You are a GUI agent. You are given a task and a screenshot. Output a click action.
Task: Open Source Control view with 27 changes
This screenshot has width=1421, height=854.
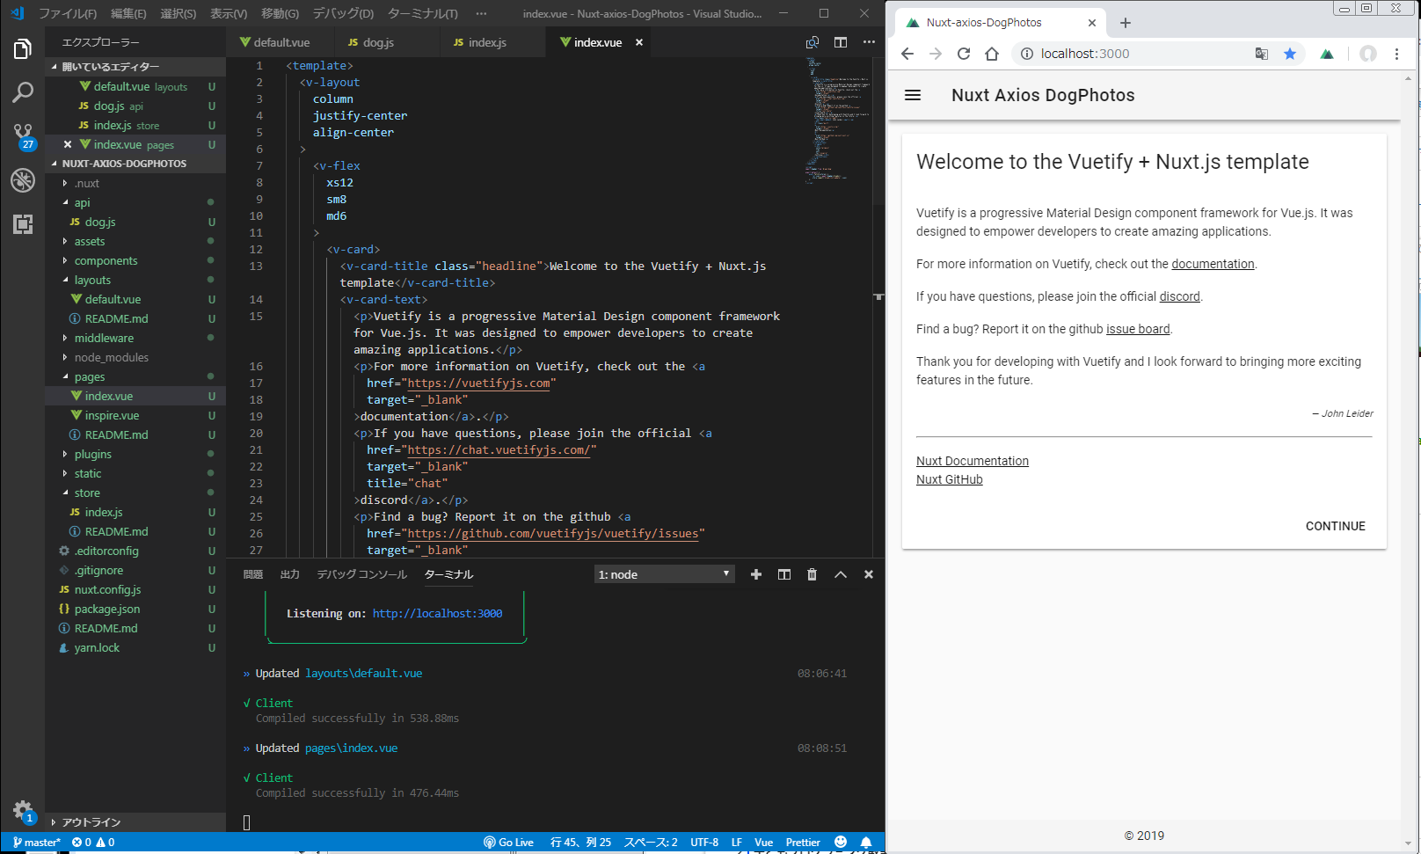23,135
